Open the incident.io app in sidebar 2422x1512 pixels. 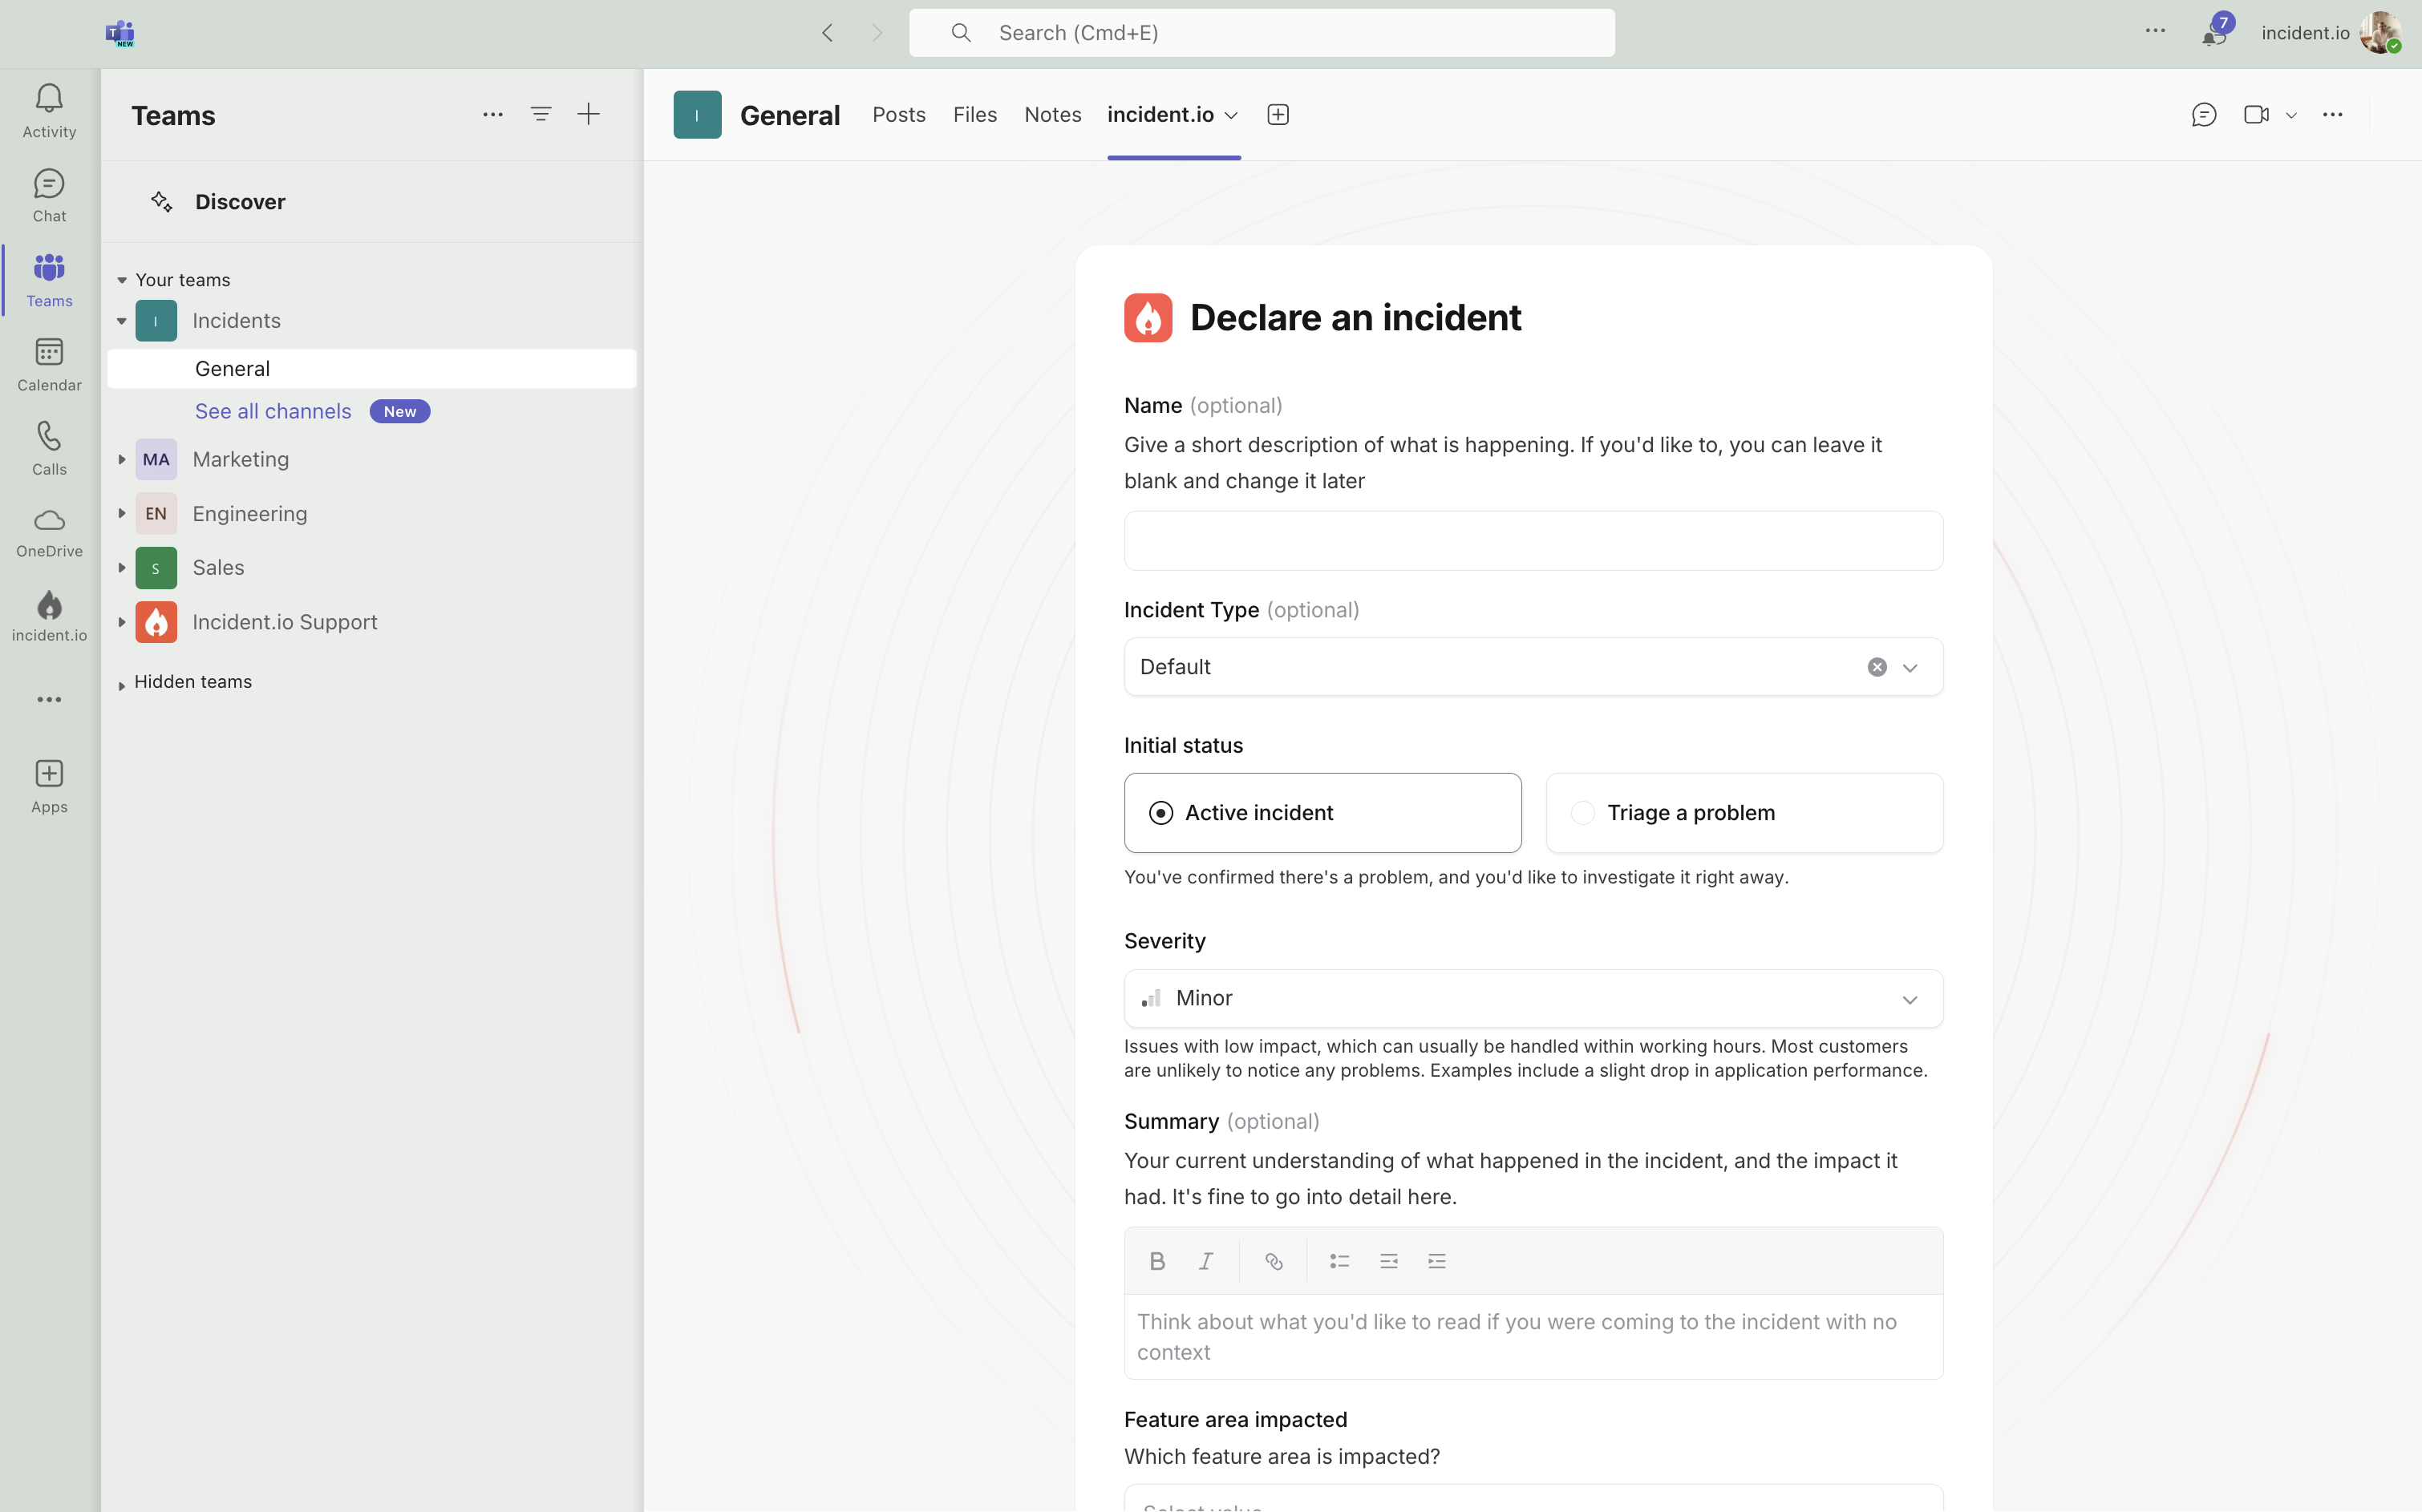click(x=49, y=615)
